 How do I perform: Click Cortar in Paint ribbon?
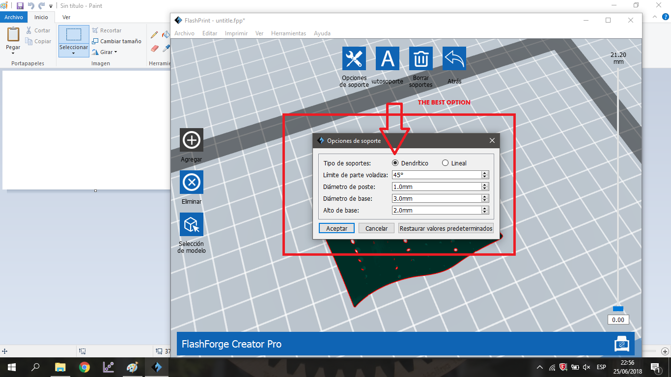38,30
